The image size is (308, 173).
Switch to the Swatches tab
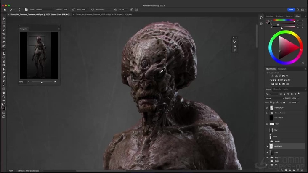(x=269, y=16)
